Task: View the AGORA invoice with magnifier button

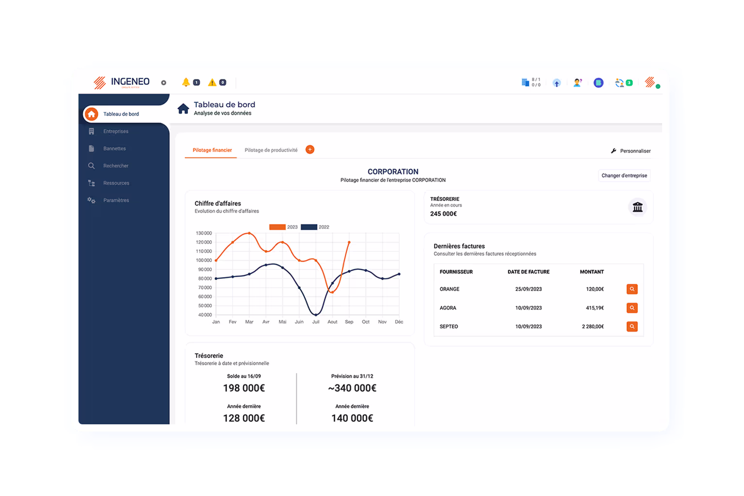Action: [x=632, y=308]
